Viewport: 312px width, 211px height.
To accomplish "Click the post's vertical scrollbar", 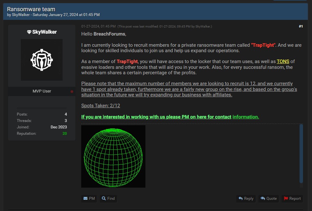I will coord(301,154).
